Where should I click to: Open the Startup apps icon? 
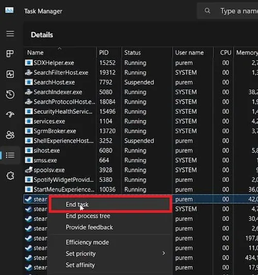tap(10, 114)
